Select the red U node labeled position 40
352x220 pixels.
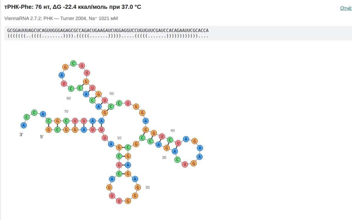[162, 136]
